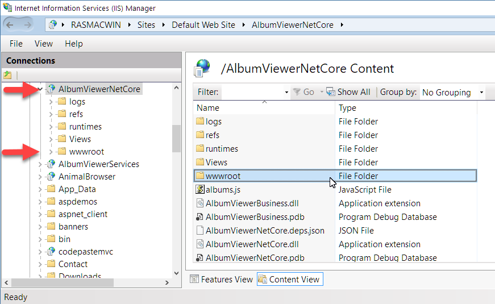
Task: Expand the AlbumViewerServices tree node
Action: 40,164
